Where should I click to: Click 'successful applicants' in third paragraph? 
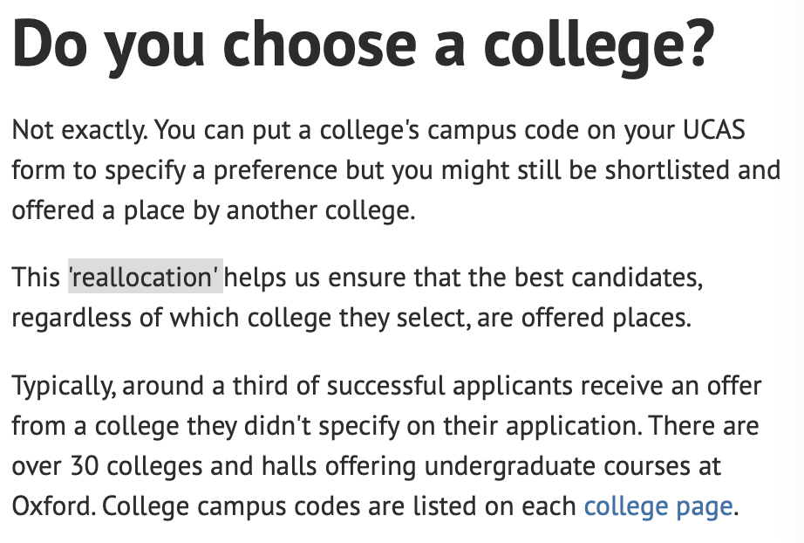point(432,385)
